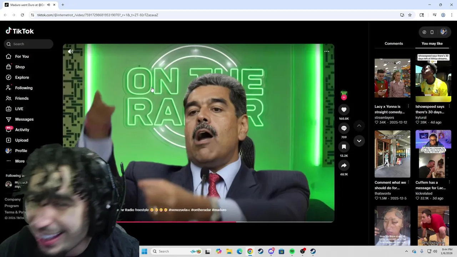Share the video using arrow icon
The width and height of the screenshot is (457, 257).
pos(344,165)
